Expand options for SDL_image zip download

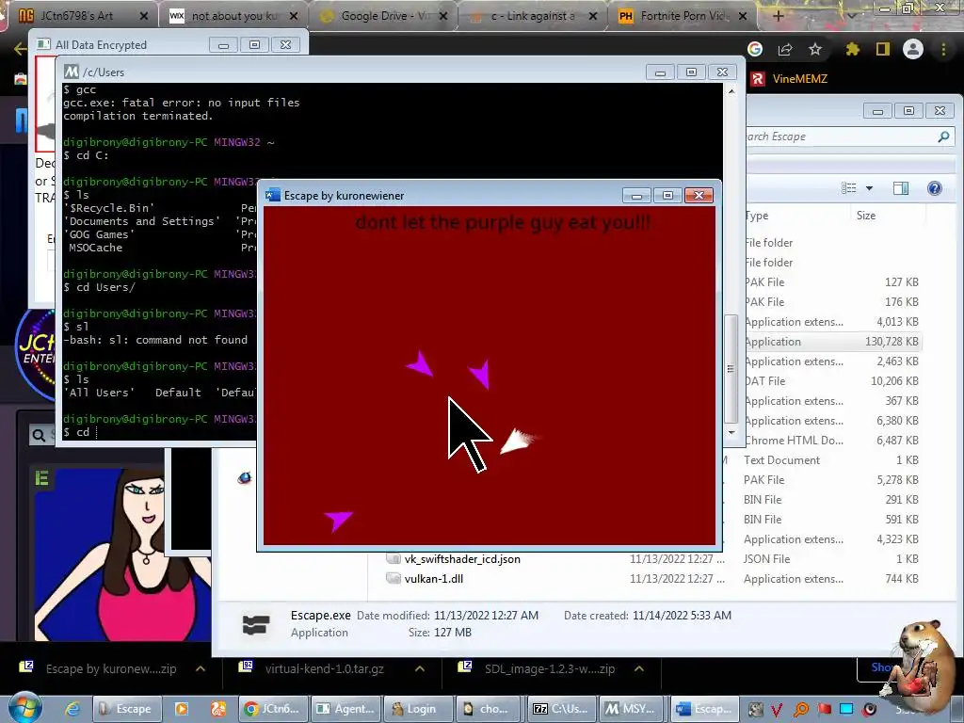coord(639,669)
